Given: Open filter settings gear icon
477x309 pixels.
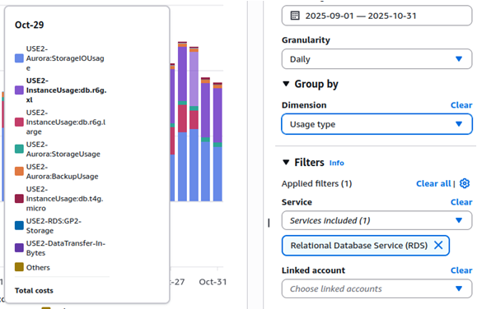Looking at the screenshot, I should (x=465, y=183).
